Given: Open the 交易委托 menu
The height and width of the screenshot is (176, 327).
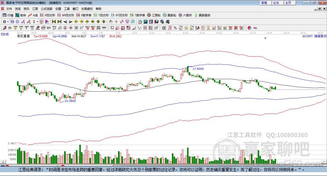Looking at the screenshot, I should tap(87, 9).
